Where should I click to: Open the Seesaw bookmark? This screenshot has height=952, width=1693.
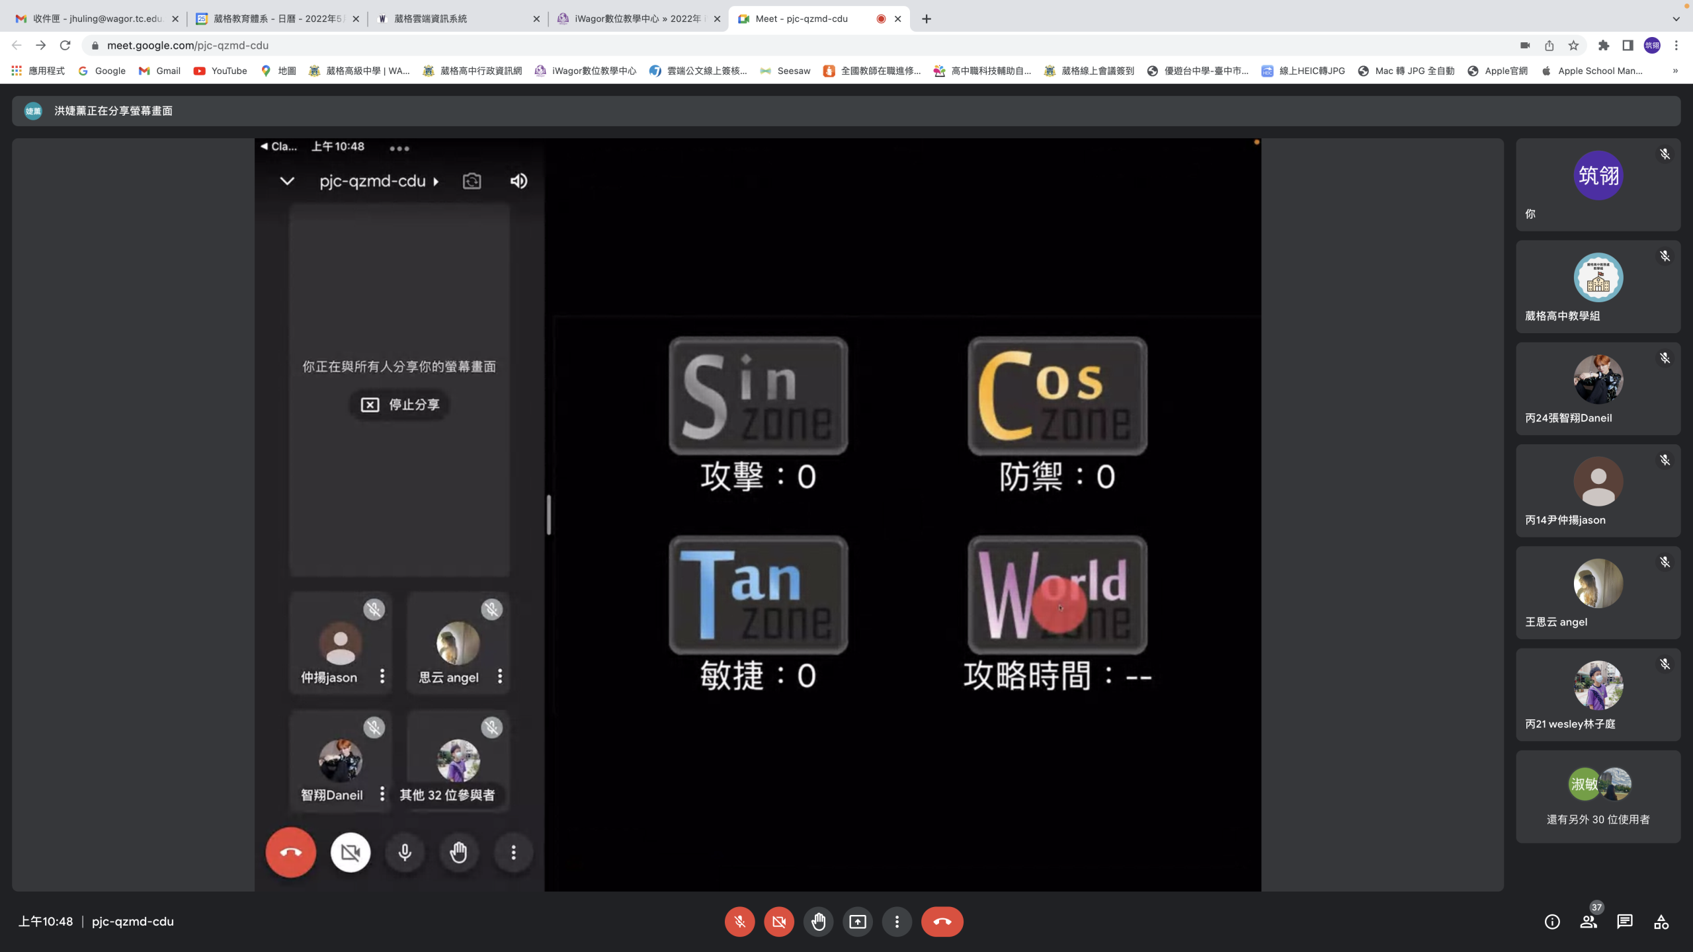coord(785,71)
